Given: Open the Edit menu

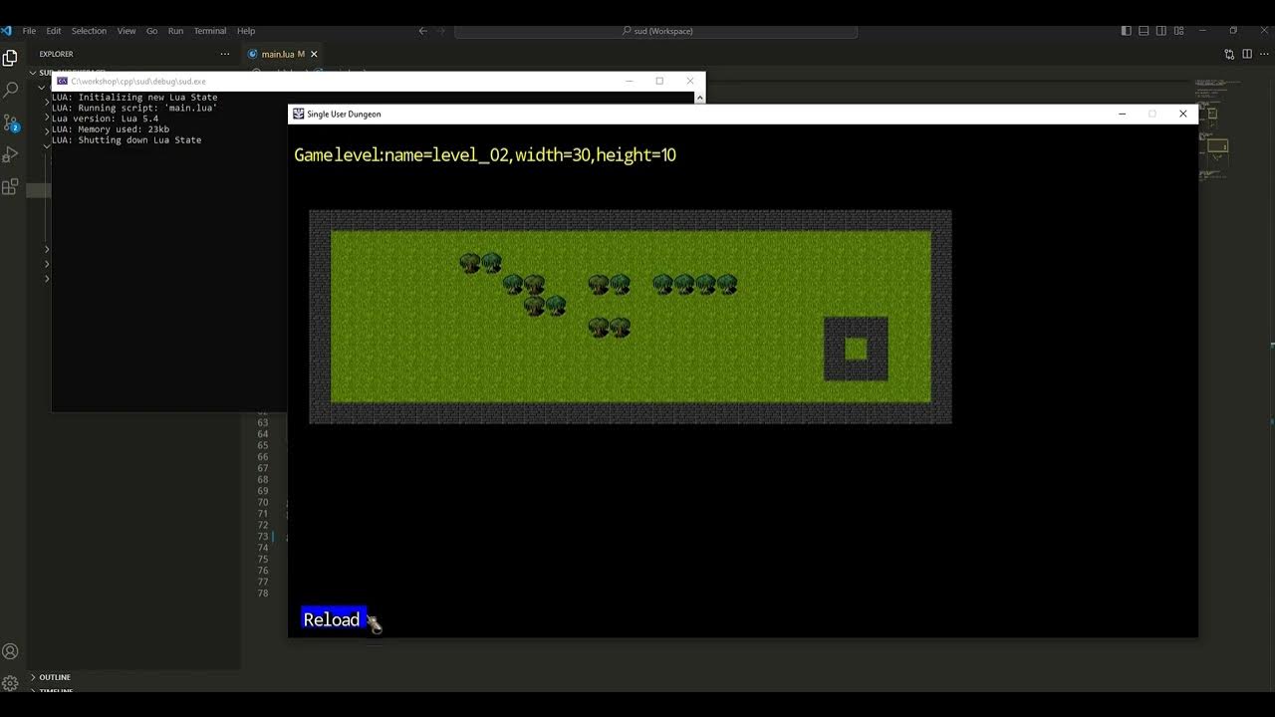Looking at the screenshot, I should pos(54,31).
